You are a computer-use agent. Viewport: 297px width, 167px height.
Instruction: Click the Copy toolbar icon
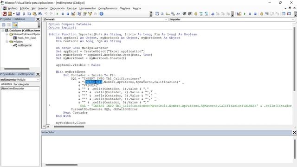[x=29, y=14]
